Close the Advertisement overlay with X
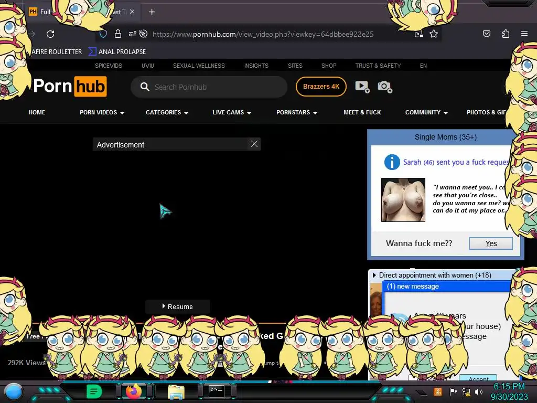 (x=254, y=144)
